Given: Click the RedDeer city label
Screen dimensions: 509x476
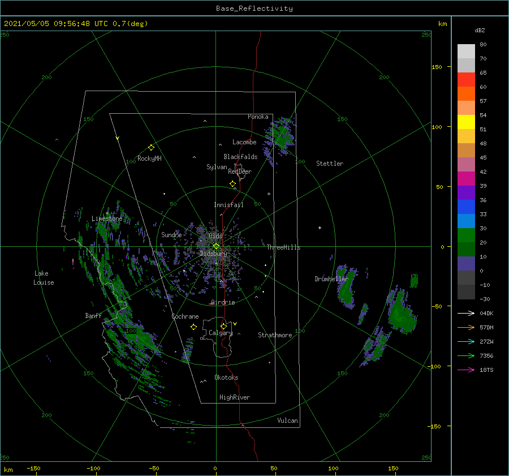Looking at the screenshot, I should pos(240,171).
